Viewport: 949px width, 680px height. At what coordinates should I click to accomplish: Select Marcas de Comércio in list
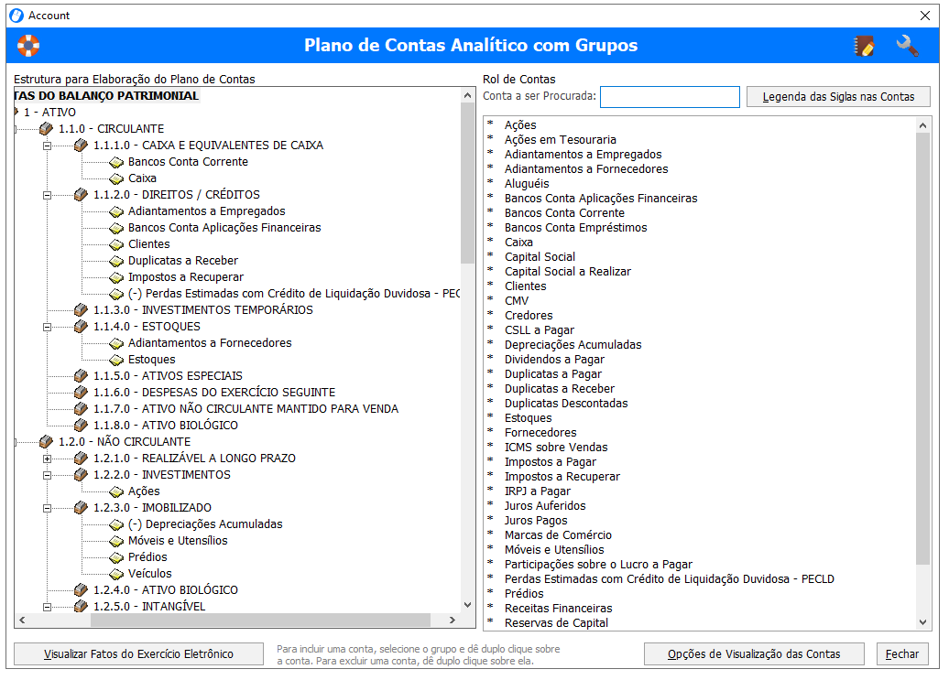click(558, 534)
